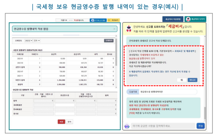Click the yellow 미리보기 button
This screenshot has width=217, height=138.
point(113,20)
